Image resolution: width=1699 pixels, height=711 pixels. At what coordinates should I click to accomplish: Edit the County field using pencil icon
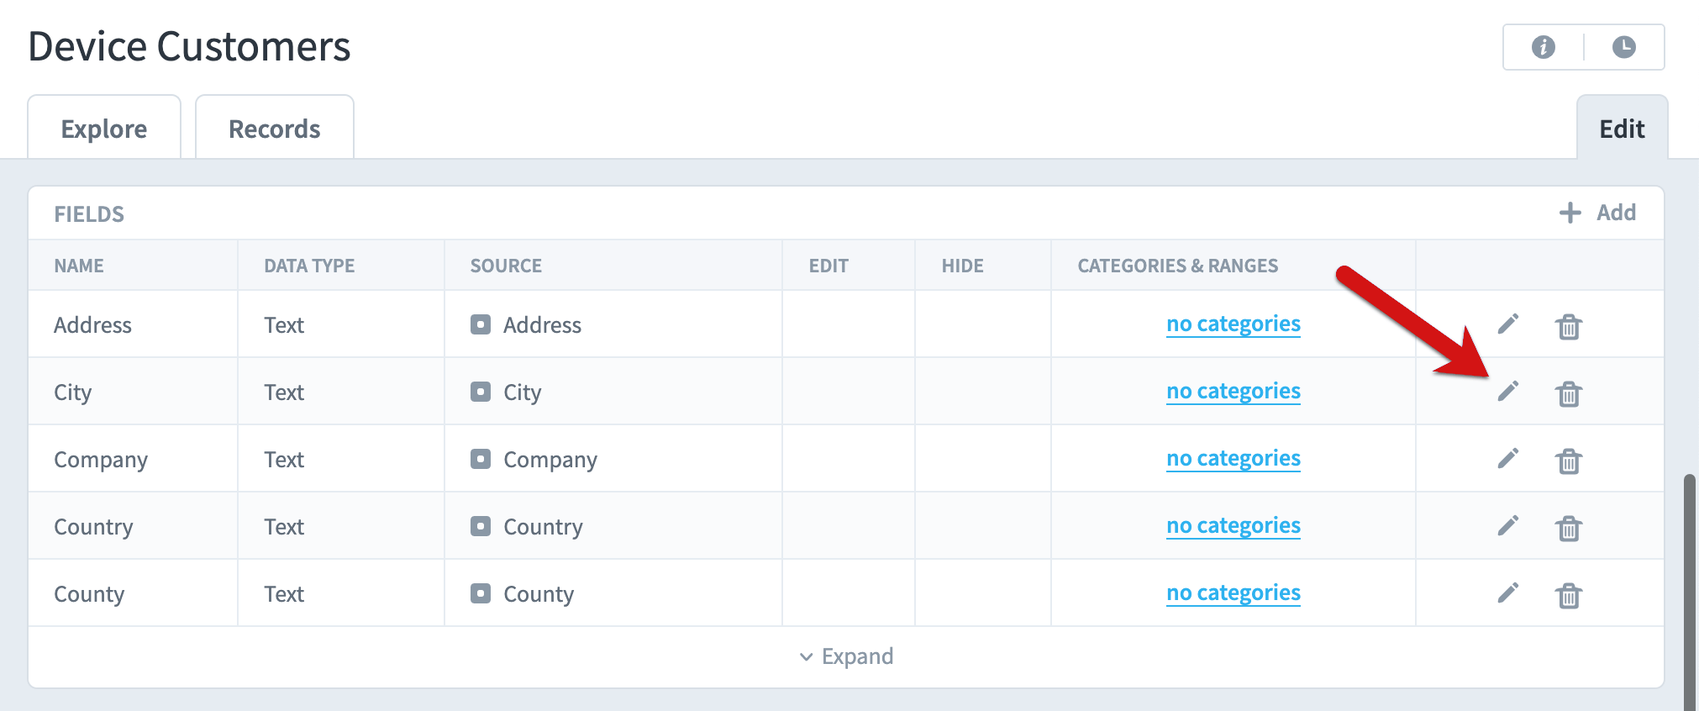1508,592
